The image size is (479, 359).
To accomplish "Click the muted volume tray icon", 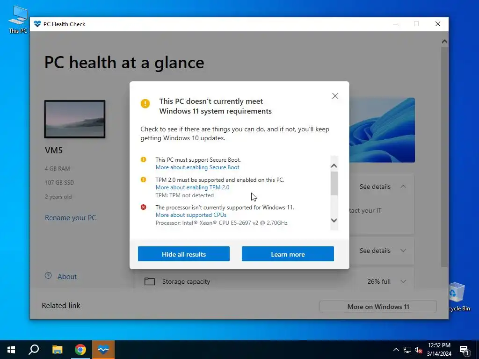I will (418, 350).
